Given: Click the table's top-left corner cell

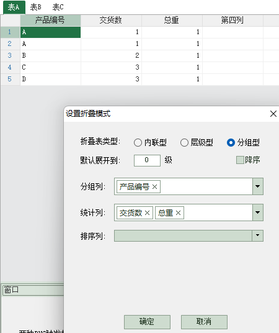Looking at the screenshot, I should (x=10, y=21).
